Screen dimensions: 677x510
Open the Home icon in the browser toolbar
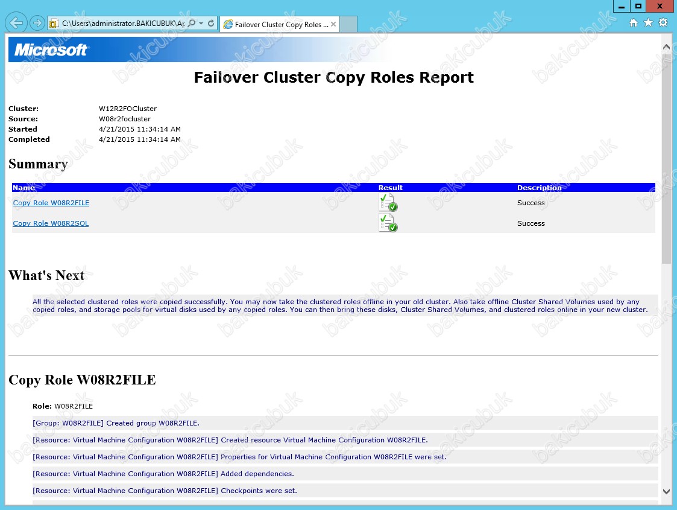tap(634, 23)
